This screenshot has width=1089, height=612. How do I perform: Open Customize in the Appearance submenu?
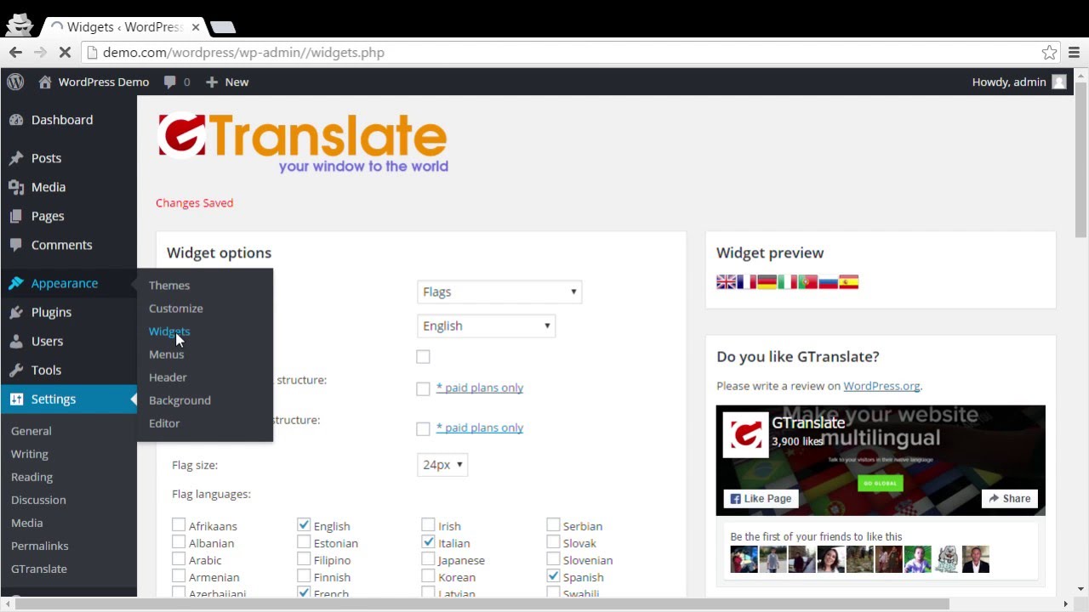click(x=176, y=309)
